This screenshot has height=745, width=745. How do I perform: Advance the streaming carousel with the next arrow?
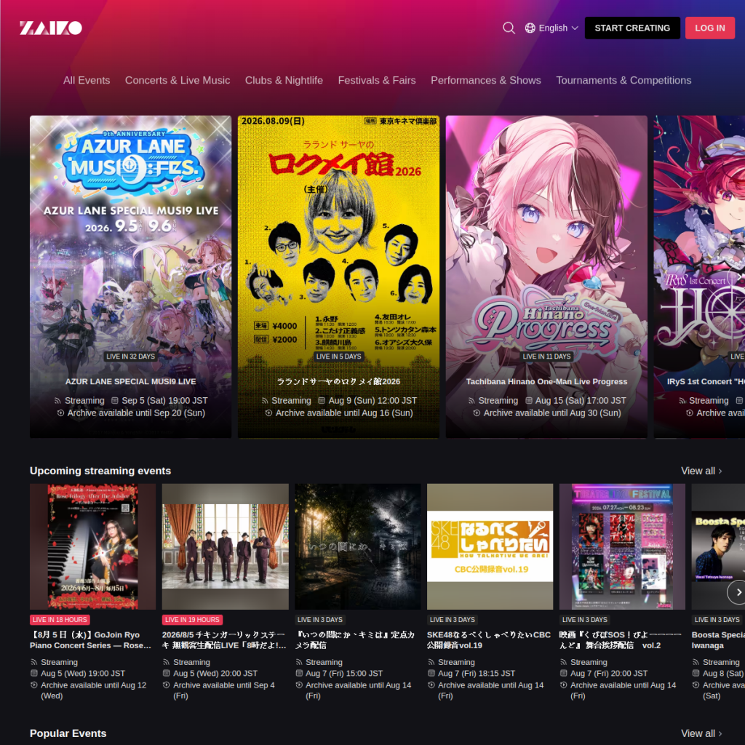738,592
